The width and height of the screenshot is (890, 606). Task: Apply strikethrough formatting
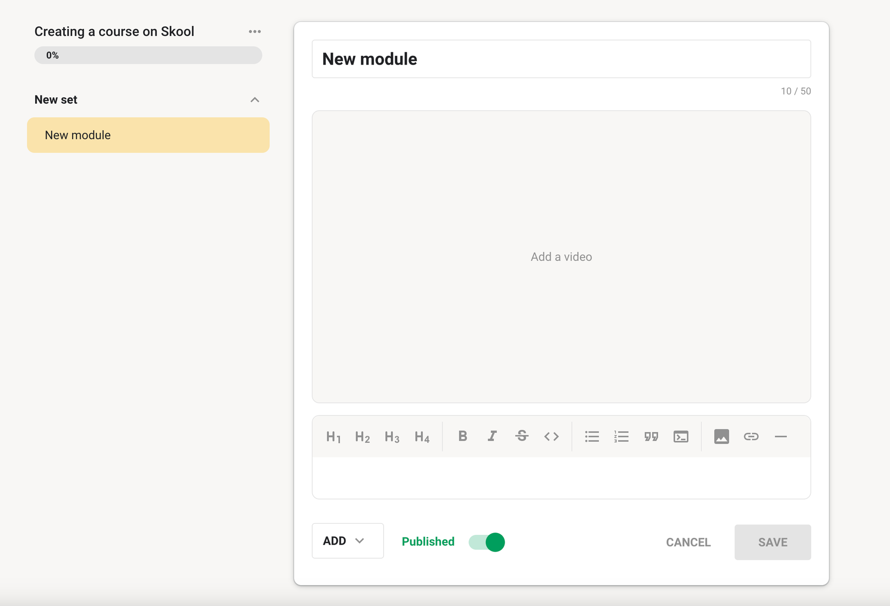pos(522,436)
